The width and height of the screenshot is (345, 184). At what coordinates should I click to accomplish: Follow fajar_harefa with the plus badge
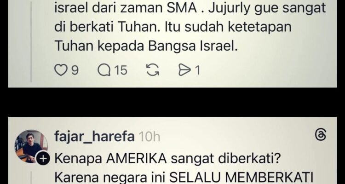tap(43, 158)
